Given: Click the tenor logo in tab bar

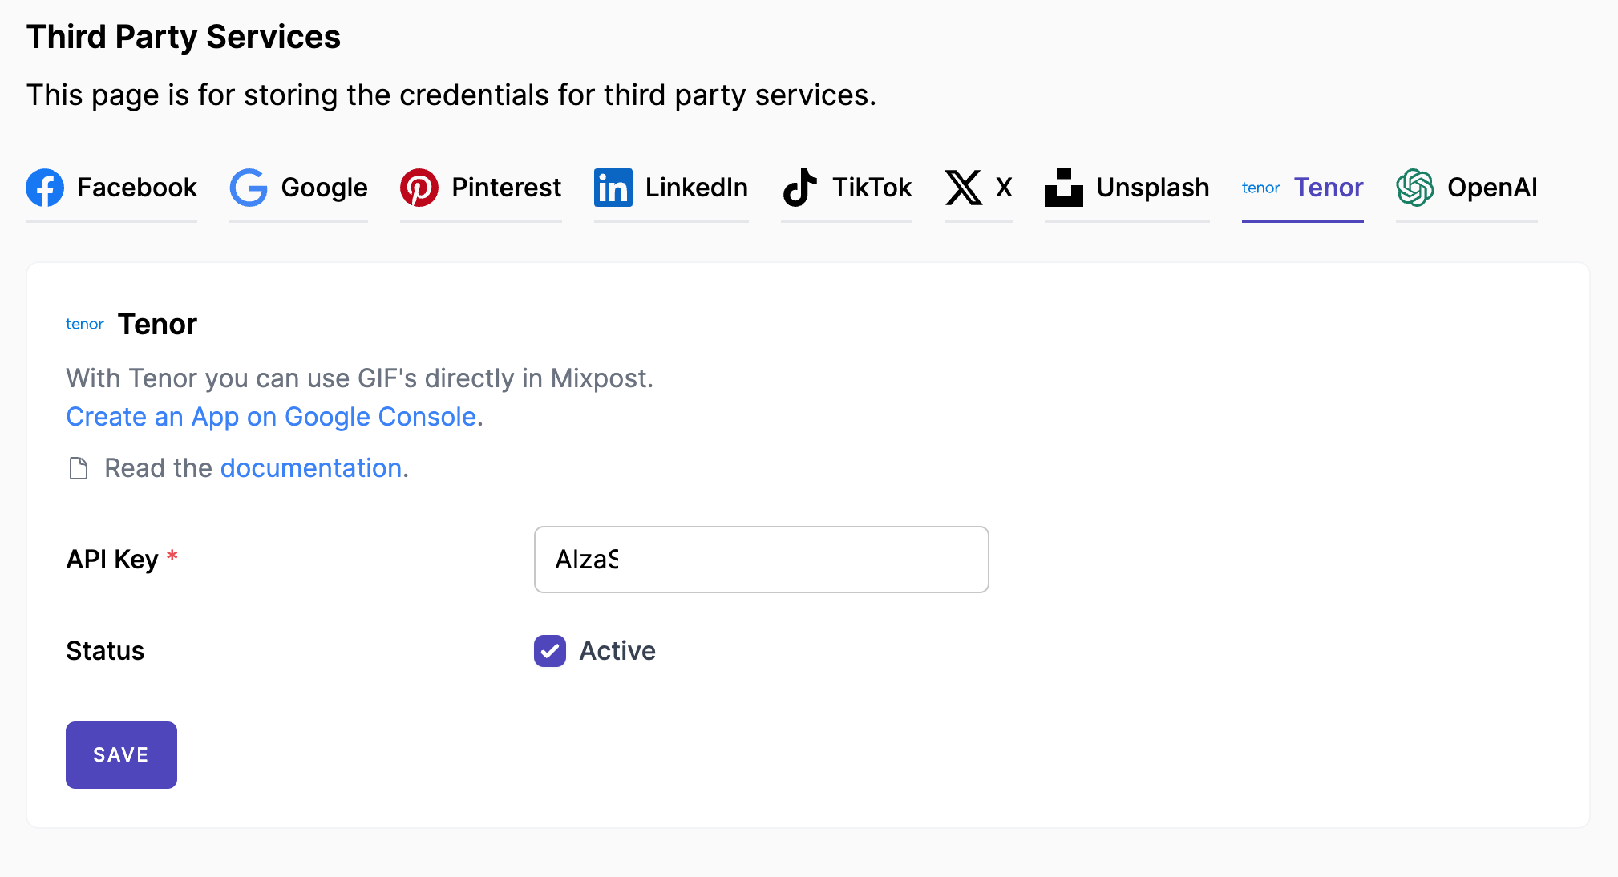Looking at the screenshot, I should 1261,188.
